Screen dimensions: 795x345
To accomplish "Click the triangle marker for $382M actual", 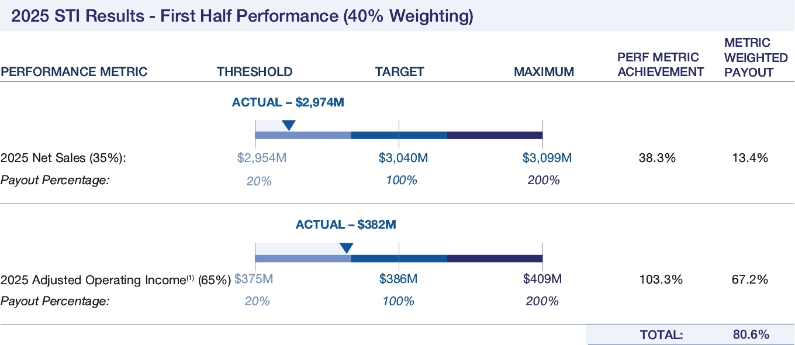I will click(346, 248).
